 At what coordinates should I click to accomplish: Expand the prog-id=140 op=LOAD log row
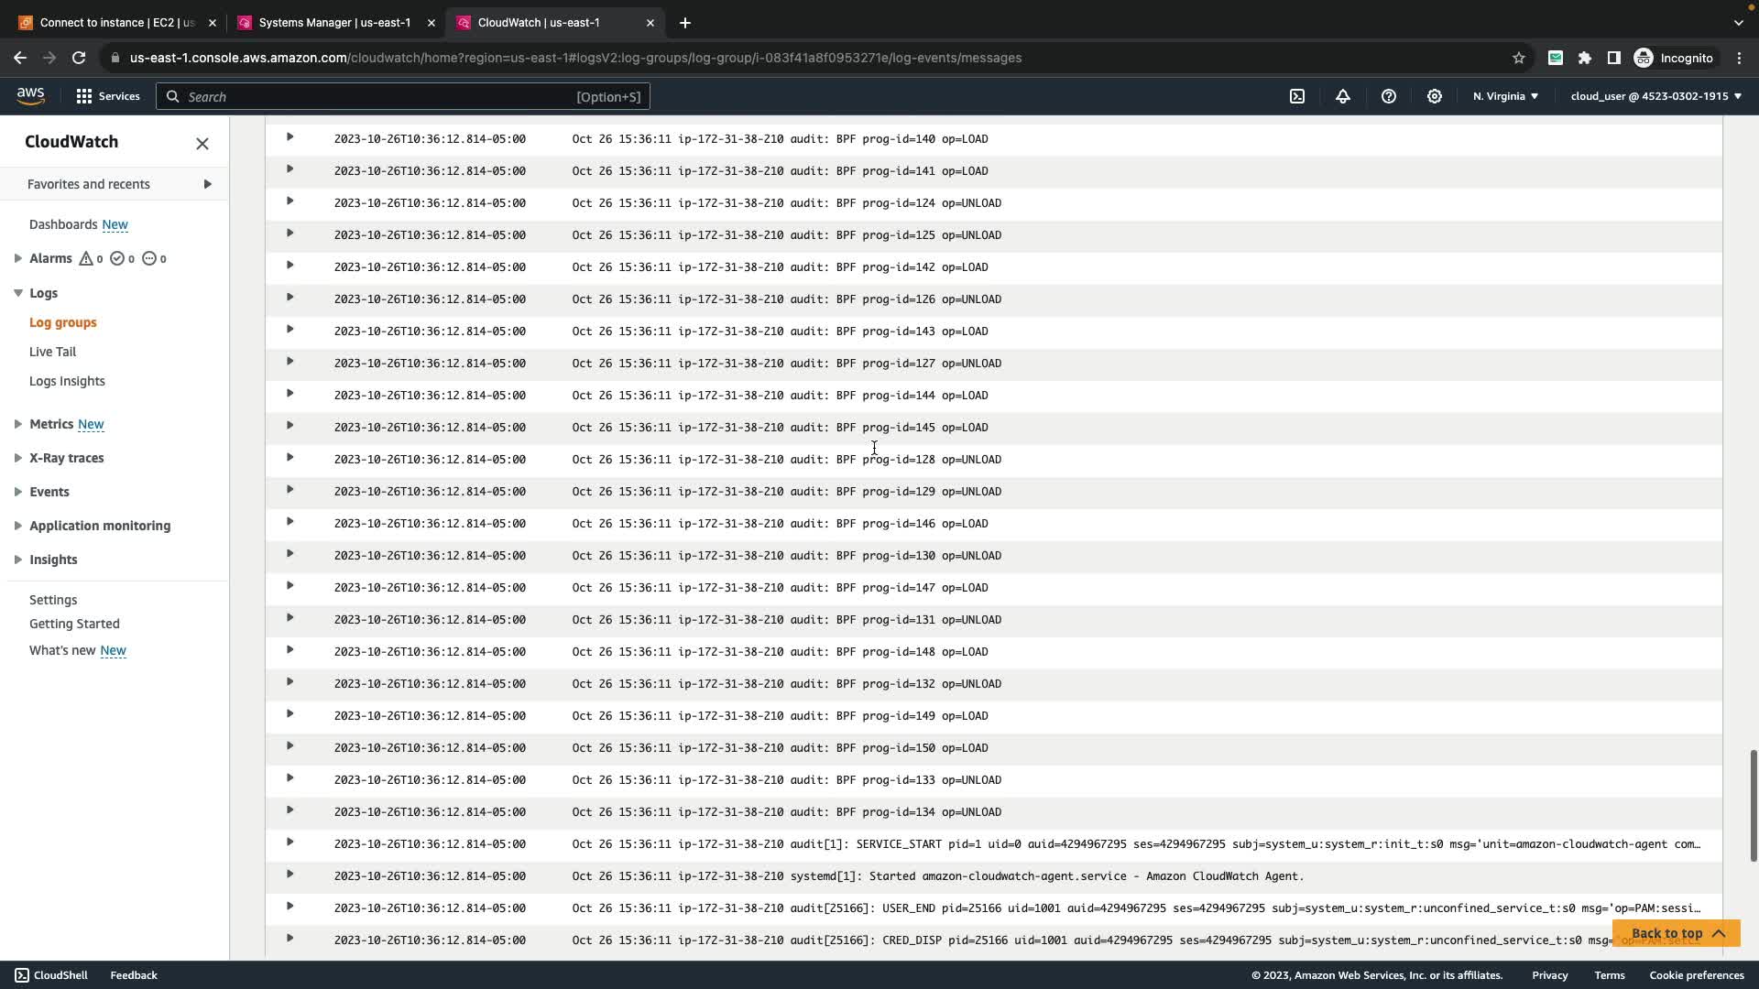pos(290,137)
